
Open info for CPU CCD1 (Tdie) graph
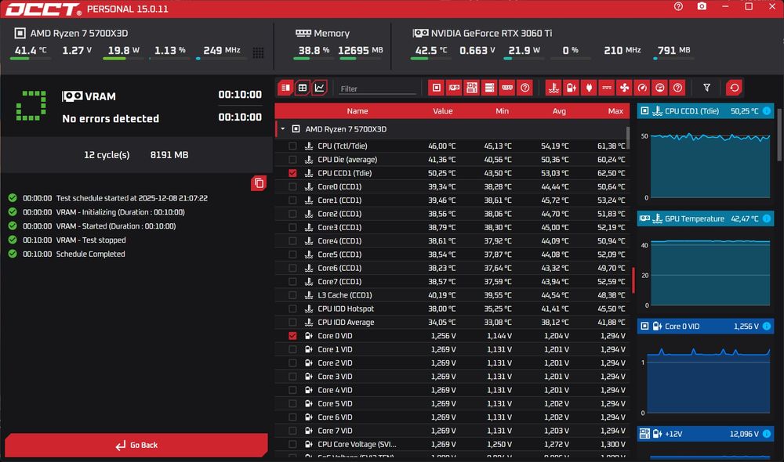tap(767, 111)
